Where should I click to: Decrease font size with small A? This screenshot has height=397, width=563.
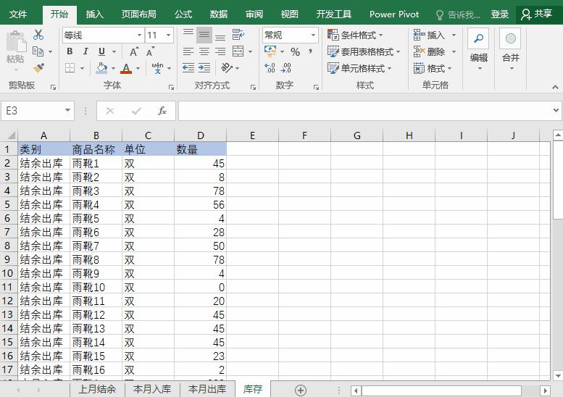[151, 51]
